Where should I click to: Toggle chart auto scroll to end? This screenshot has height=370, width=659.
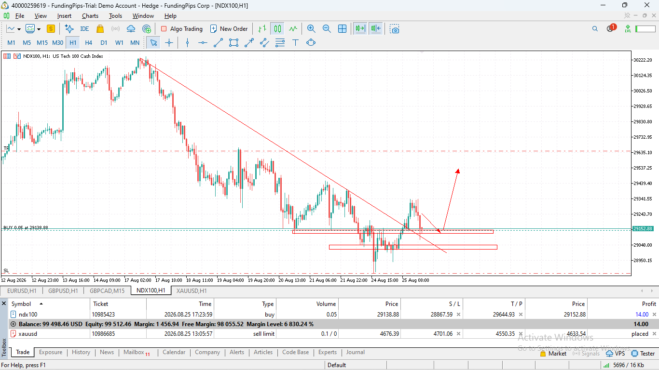click(360, 29)
